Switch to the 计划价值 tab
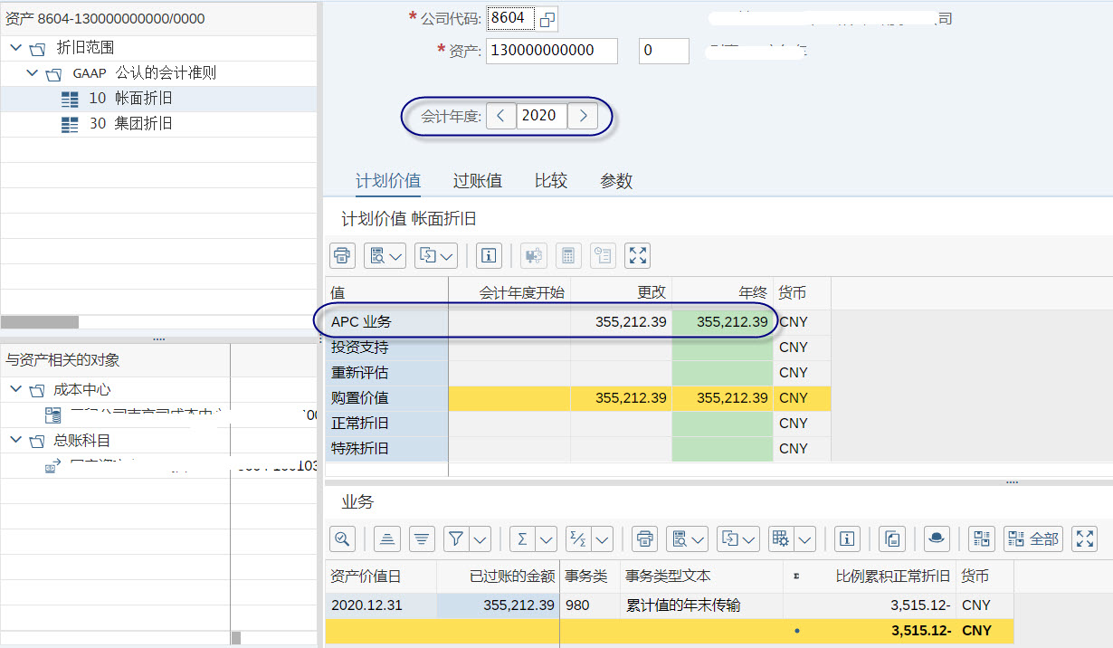Viewport: 1113px width, 648px height. tap(388, 181)
